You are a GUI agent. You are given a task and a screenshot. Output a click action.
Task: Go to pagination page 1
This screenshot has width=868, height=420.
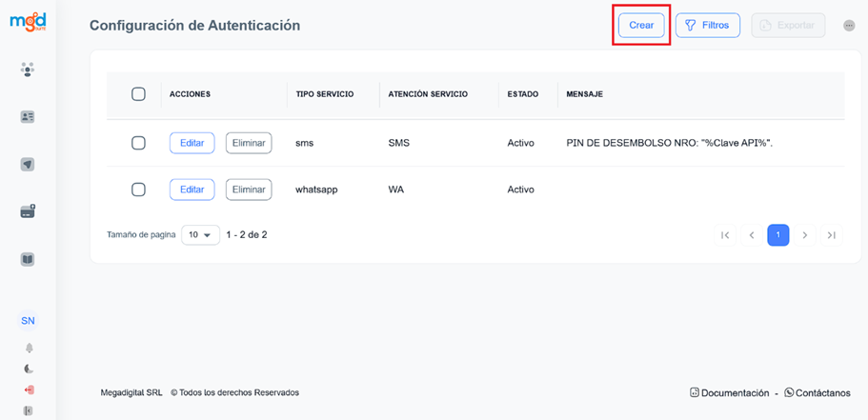pyautogui.click(x=777, y=235)
